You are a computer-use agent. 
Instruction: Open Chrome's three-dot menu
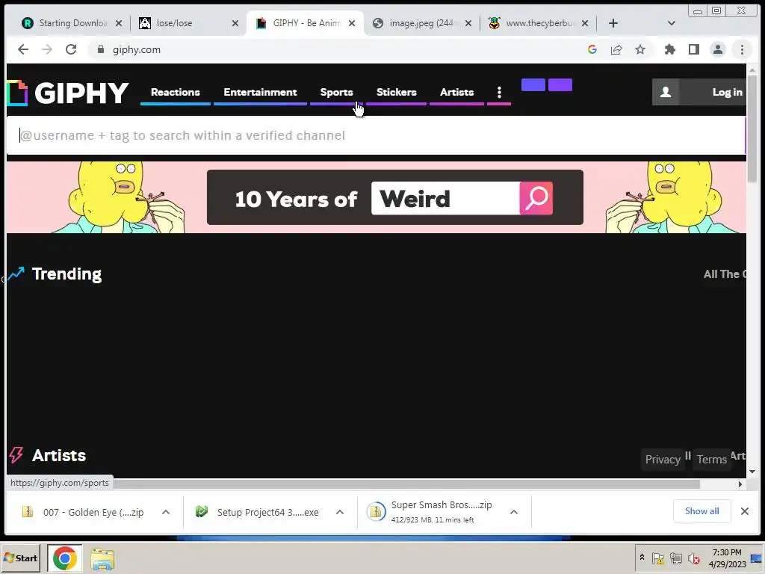[742, 49]
